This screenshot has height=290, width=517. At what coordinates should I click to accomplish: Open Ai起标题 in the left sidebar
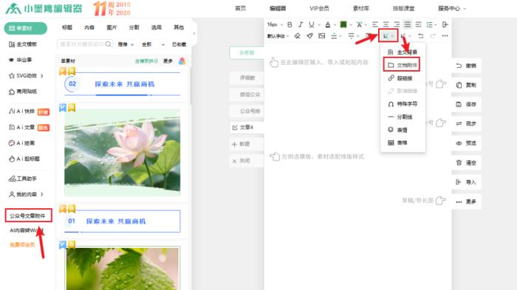(x=24, y=159)
